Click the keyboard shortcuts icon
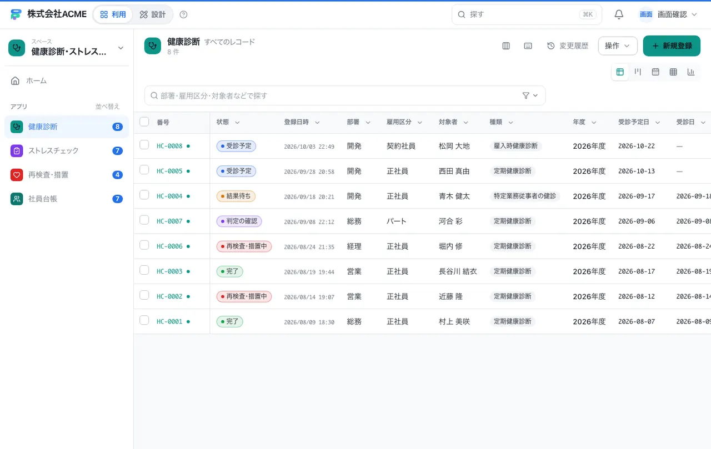711x449 pixels. 528,46
